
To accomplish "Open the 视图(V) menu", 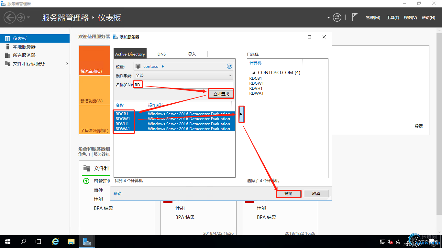I will 410,18.
